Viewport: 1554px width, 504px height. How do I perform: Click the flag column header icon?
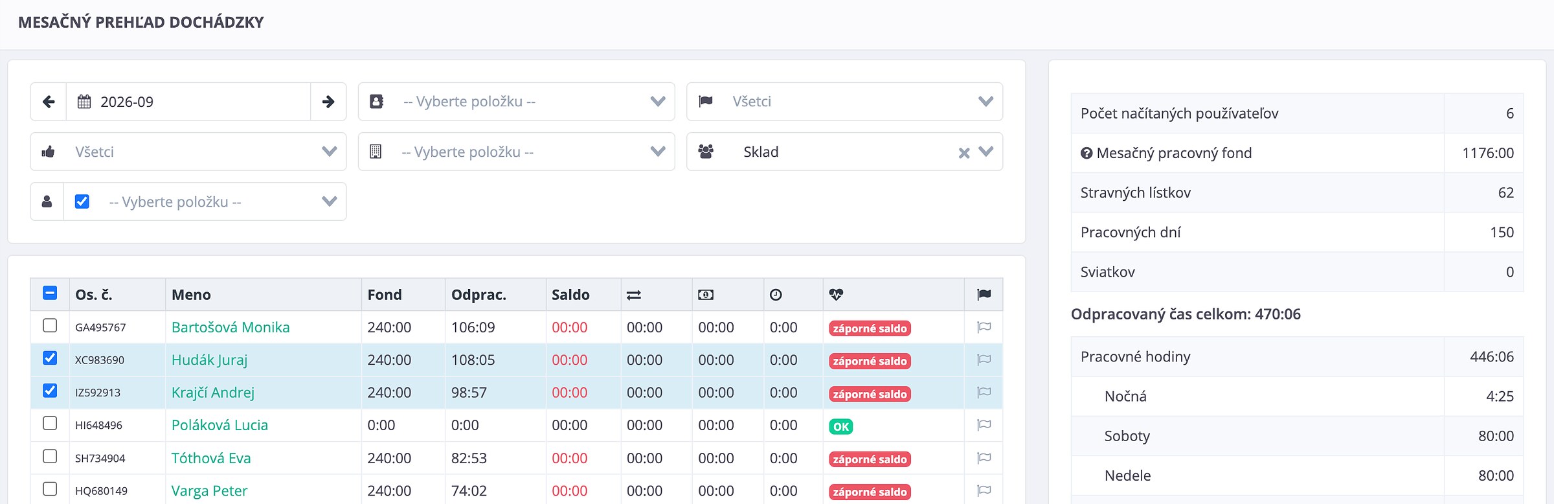[984, 295]
